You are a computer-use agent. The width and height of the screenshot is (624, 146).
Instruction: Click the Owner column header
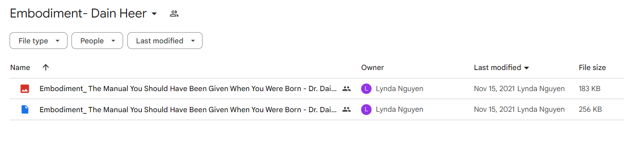[x=372, y=68]
